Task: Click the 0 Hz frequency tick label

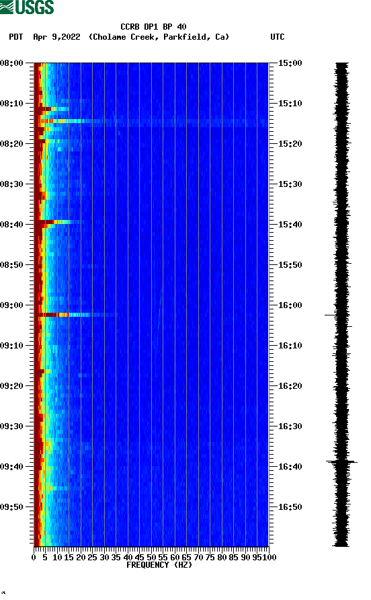Action: (34, 558)
